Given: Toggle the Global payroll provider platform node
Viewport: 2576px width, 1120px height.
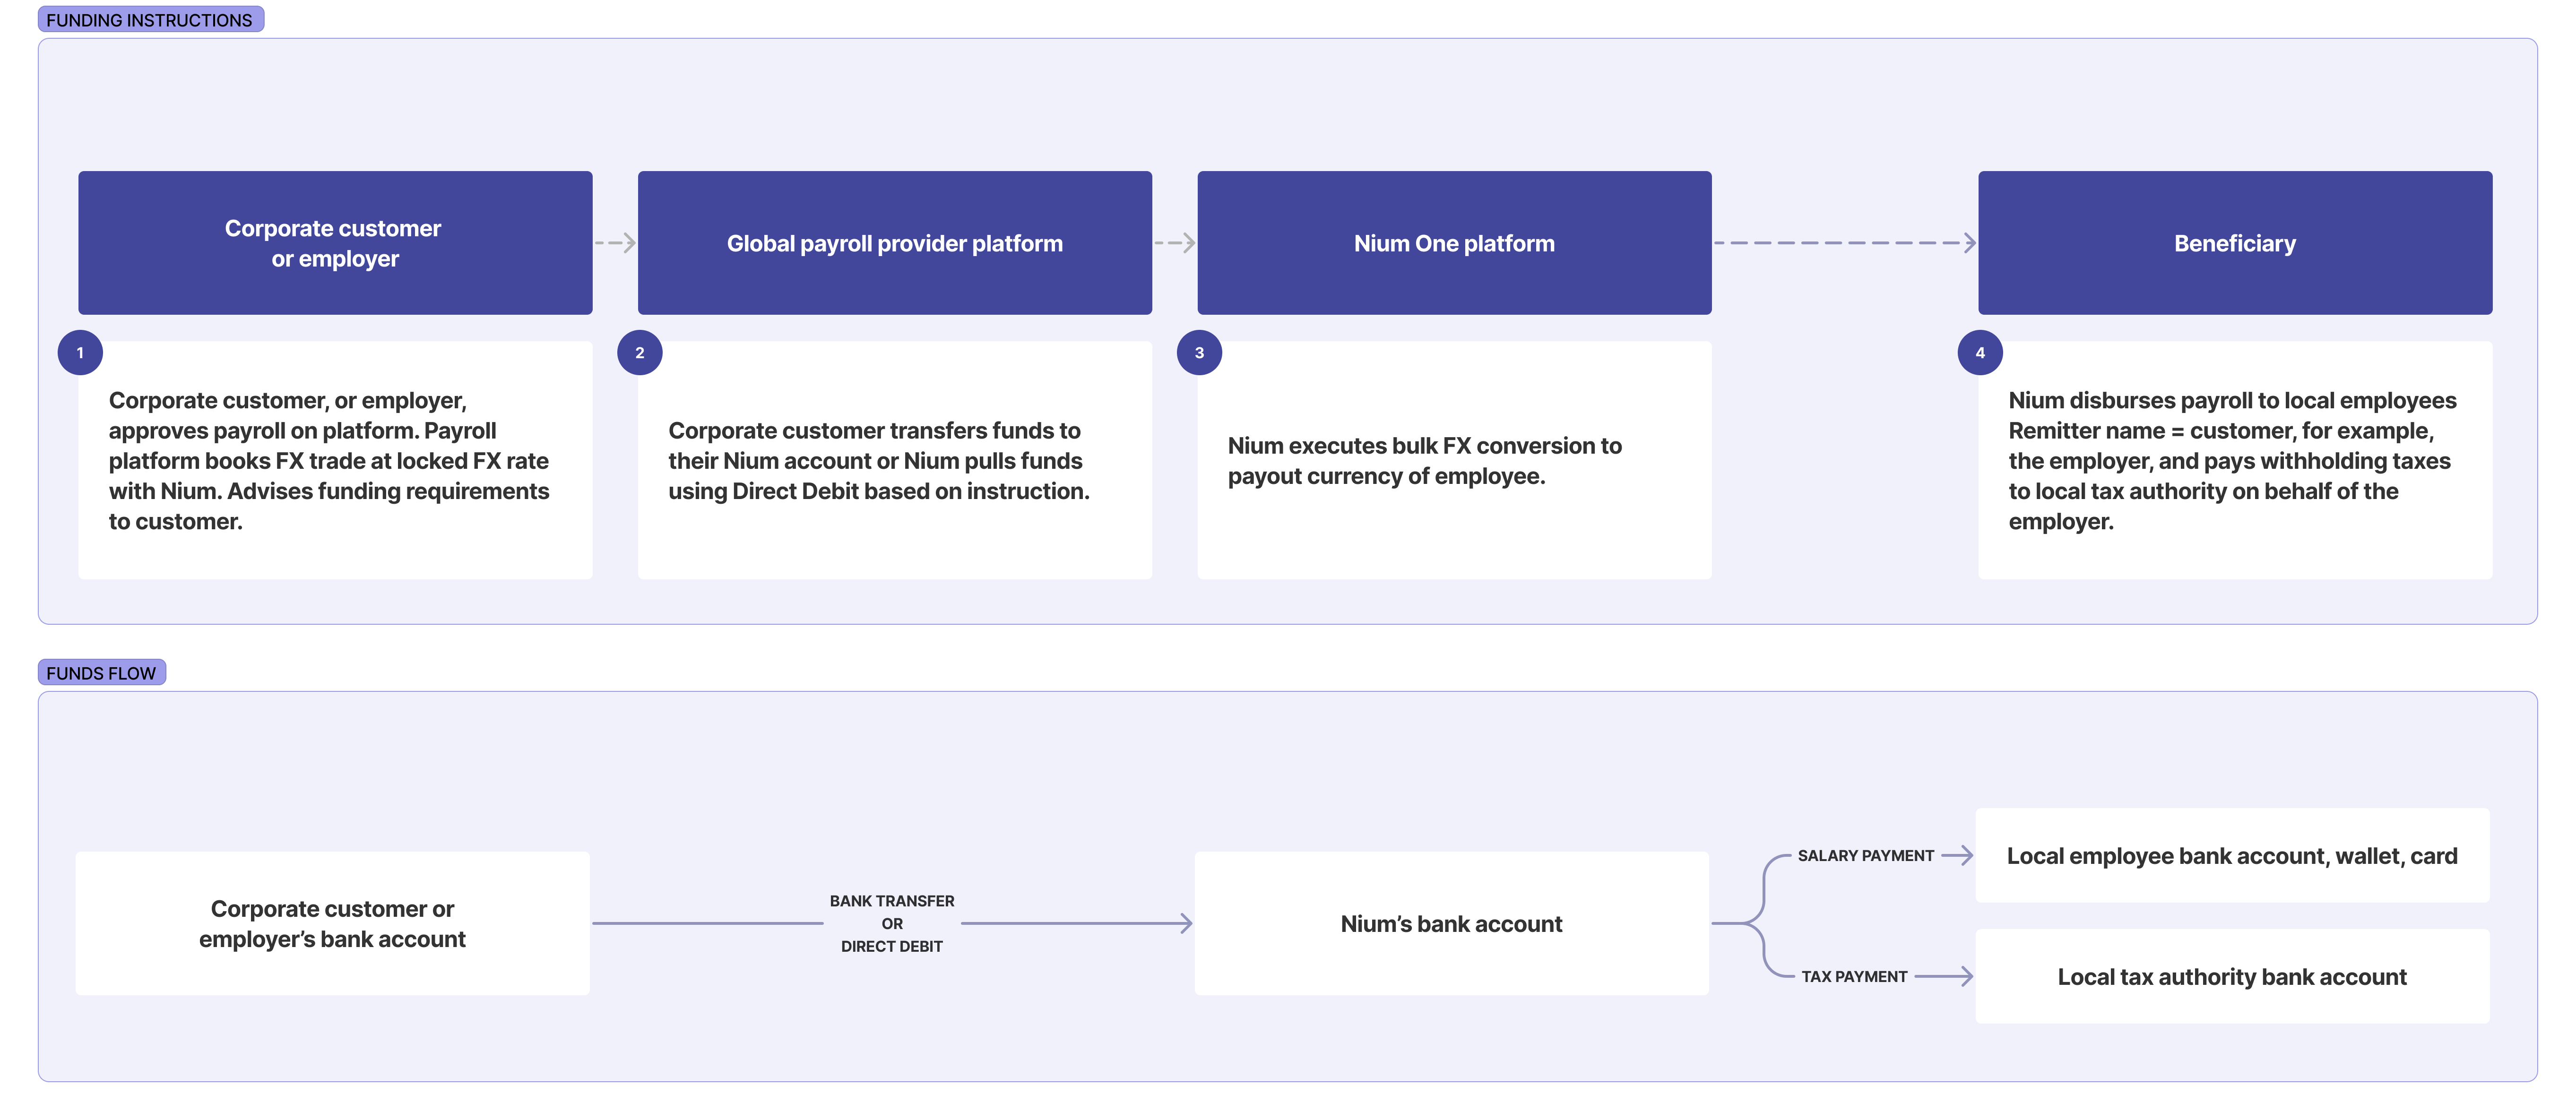Looking at the screenshot, I should point(894,243).
